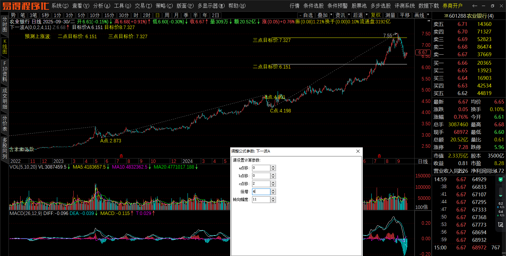Click the memory usage bar in floating widget
The image size is (506, 256).
500,192
